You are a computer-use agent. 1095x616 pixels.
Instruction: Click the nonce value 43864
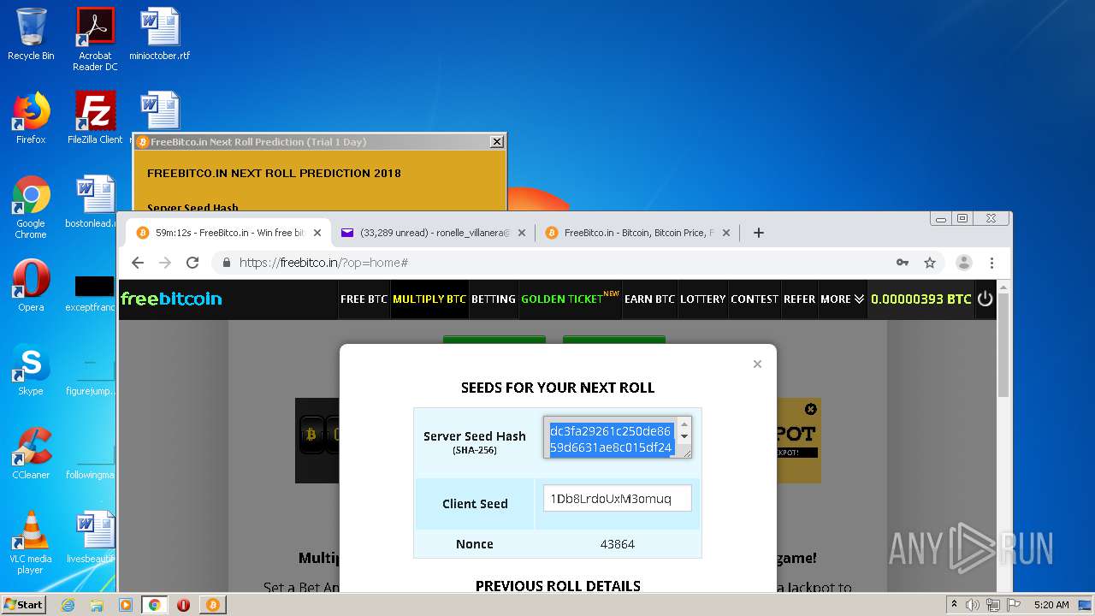tap(618, 544)
